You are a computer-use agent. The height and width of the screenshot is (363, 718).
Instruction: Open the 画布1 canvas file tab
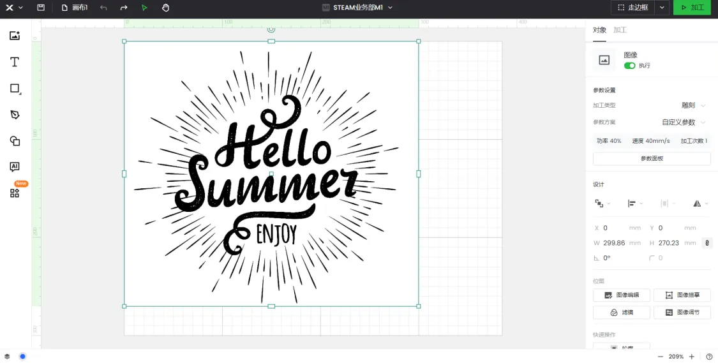click(75, 8)
